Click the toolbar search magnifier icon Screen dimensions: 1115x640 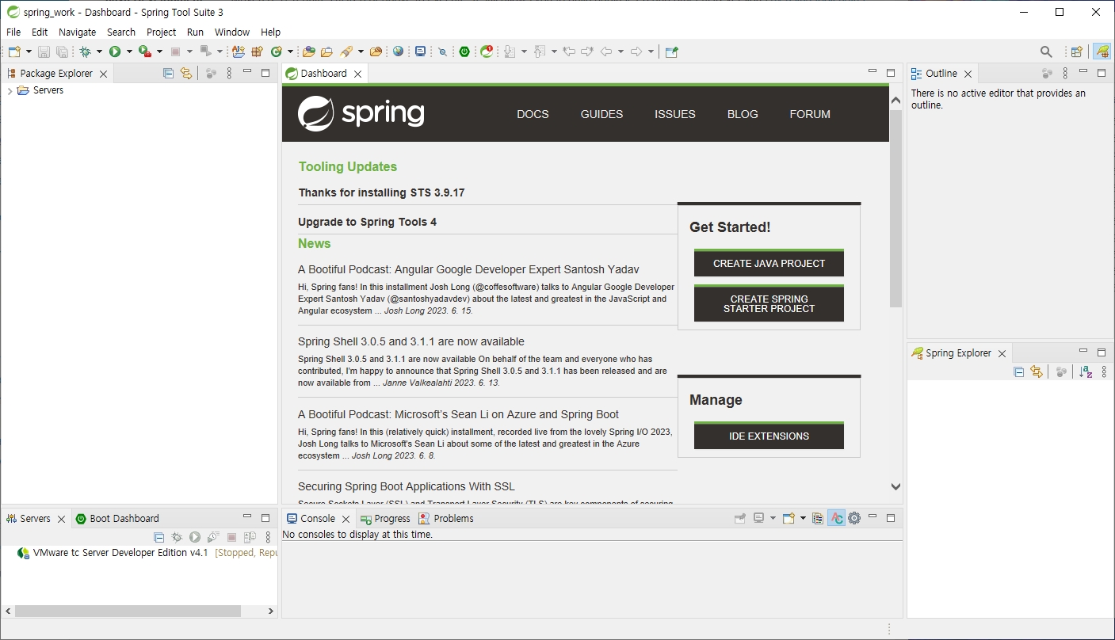point(1046,51)
